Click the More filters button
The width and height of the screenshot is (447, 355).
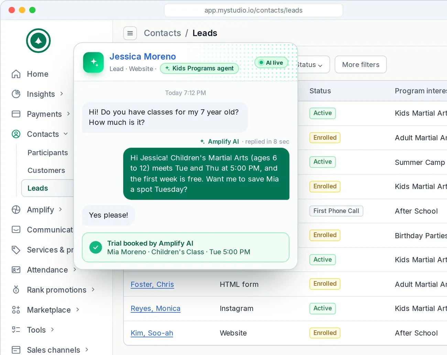tap(361, 65)
